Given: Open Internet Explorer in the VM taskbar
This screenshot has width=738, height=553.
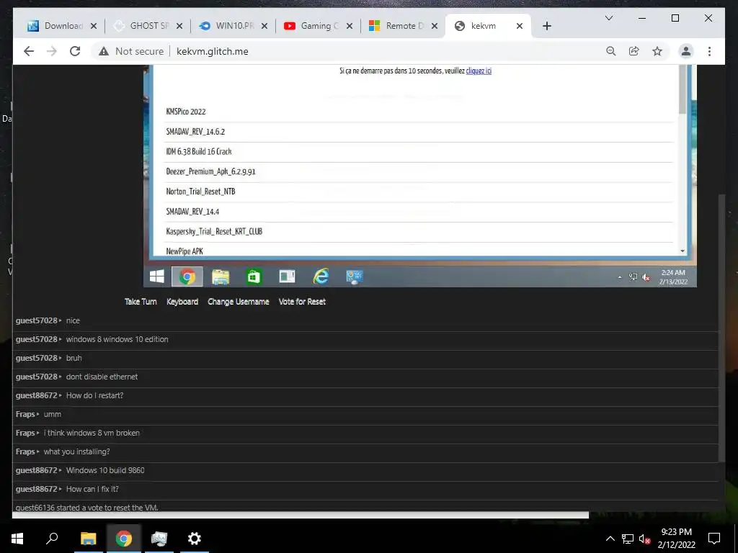Looking at the screenshot, I should (x=321, y=276).
